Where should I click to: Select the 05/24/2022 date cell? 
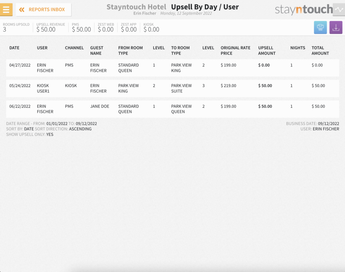click(20, 86)
